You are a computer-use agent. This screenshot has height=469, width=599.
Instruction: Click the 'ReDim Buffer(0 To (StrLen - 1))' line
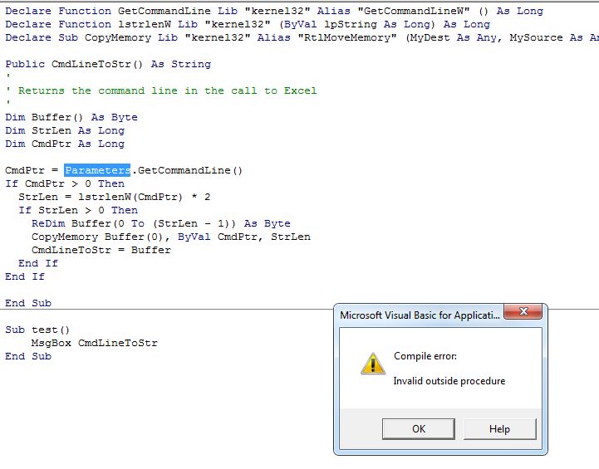[161, 223]
